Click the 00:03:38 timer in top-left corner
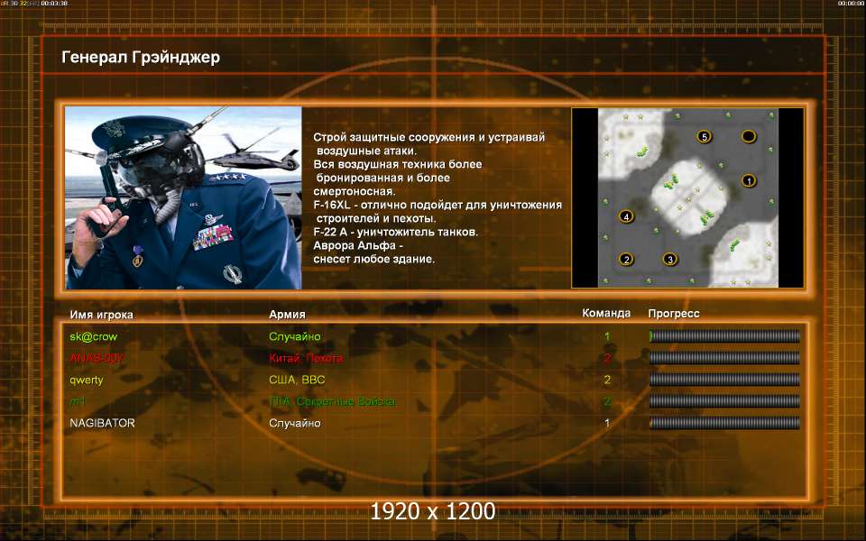Image resolution: width=866 pixels, height=541 pixels. click(54, 4)
